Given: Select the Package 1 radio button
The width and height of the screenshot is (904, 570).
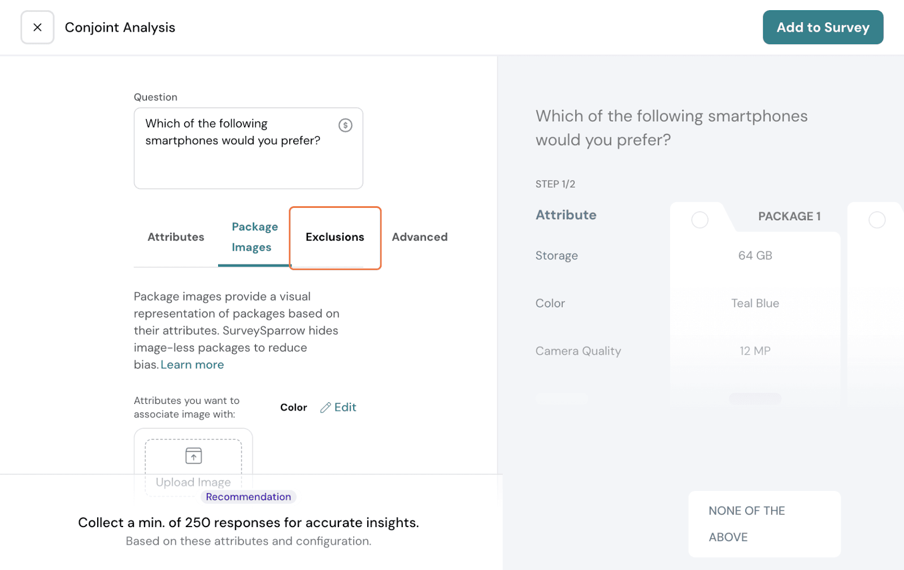Looking at the screenshot, I should [699, 220].
